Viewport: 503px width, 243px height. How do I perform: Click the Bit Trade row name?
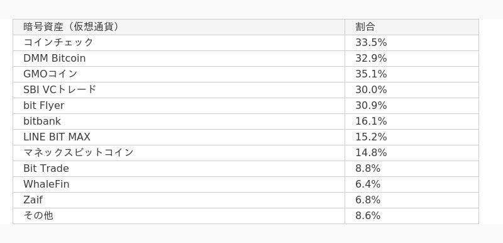[x=179, y=169]
